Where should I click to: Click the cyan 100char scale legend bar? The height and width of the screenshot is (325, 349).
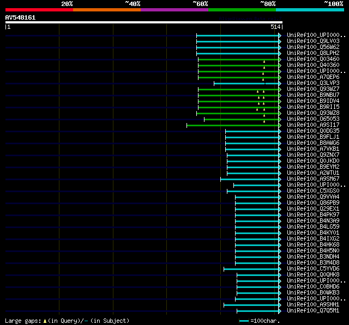tap(244, 321)
